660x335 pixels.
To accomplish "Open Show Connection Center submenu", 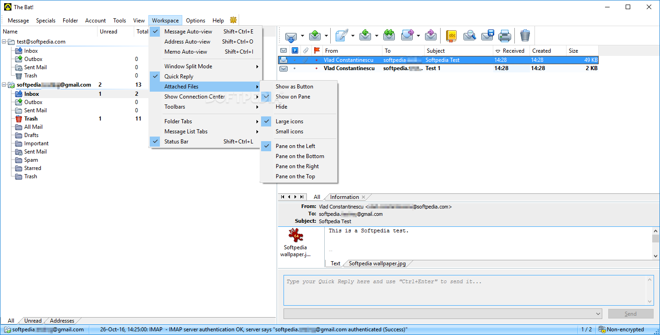I will 206,97.
